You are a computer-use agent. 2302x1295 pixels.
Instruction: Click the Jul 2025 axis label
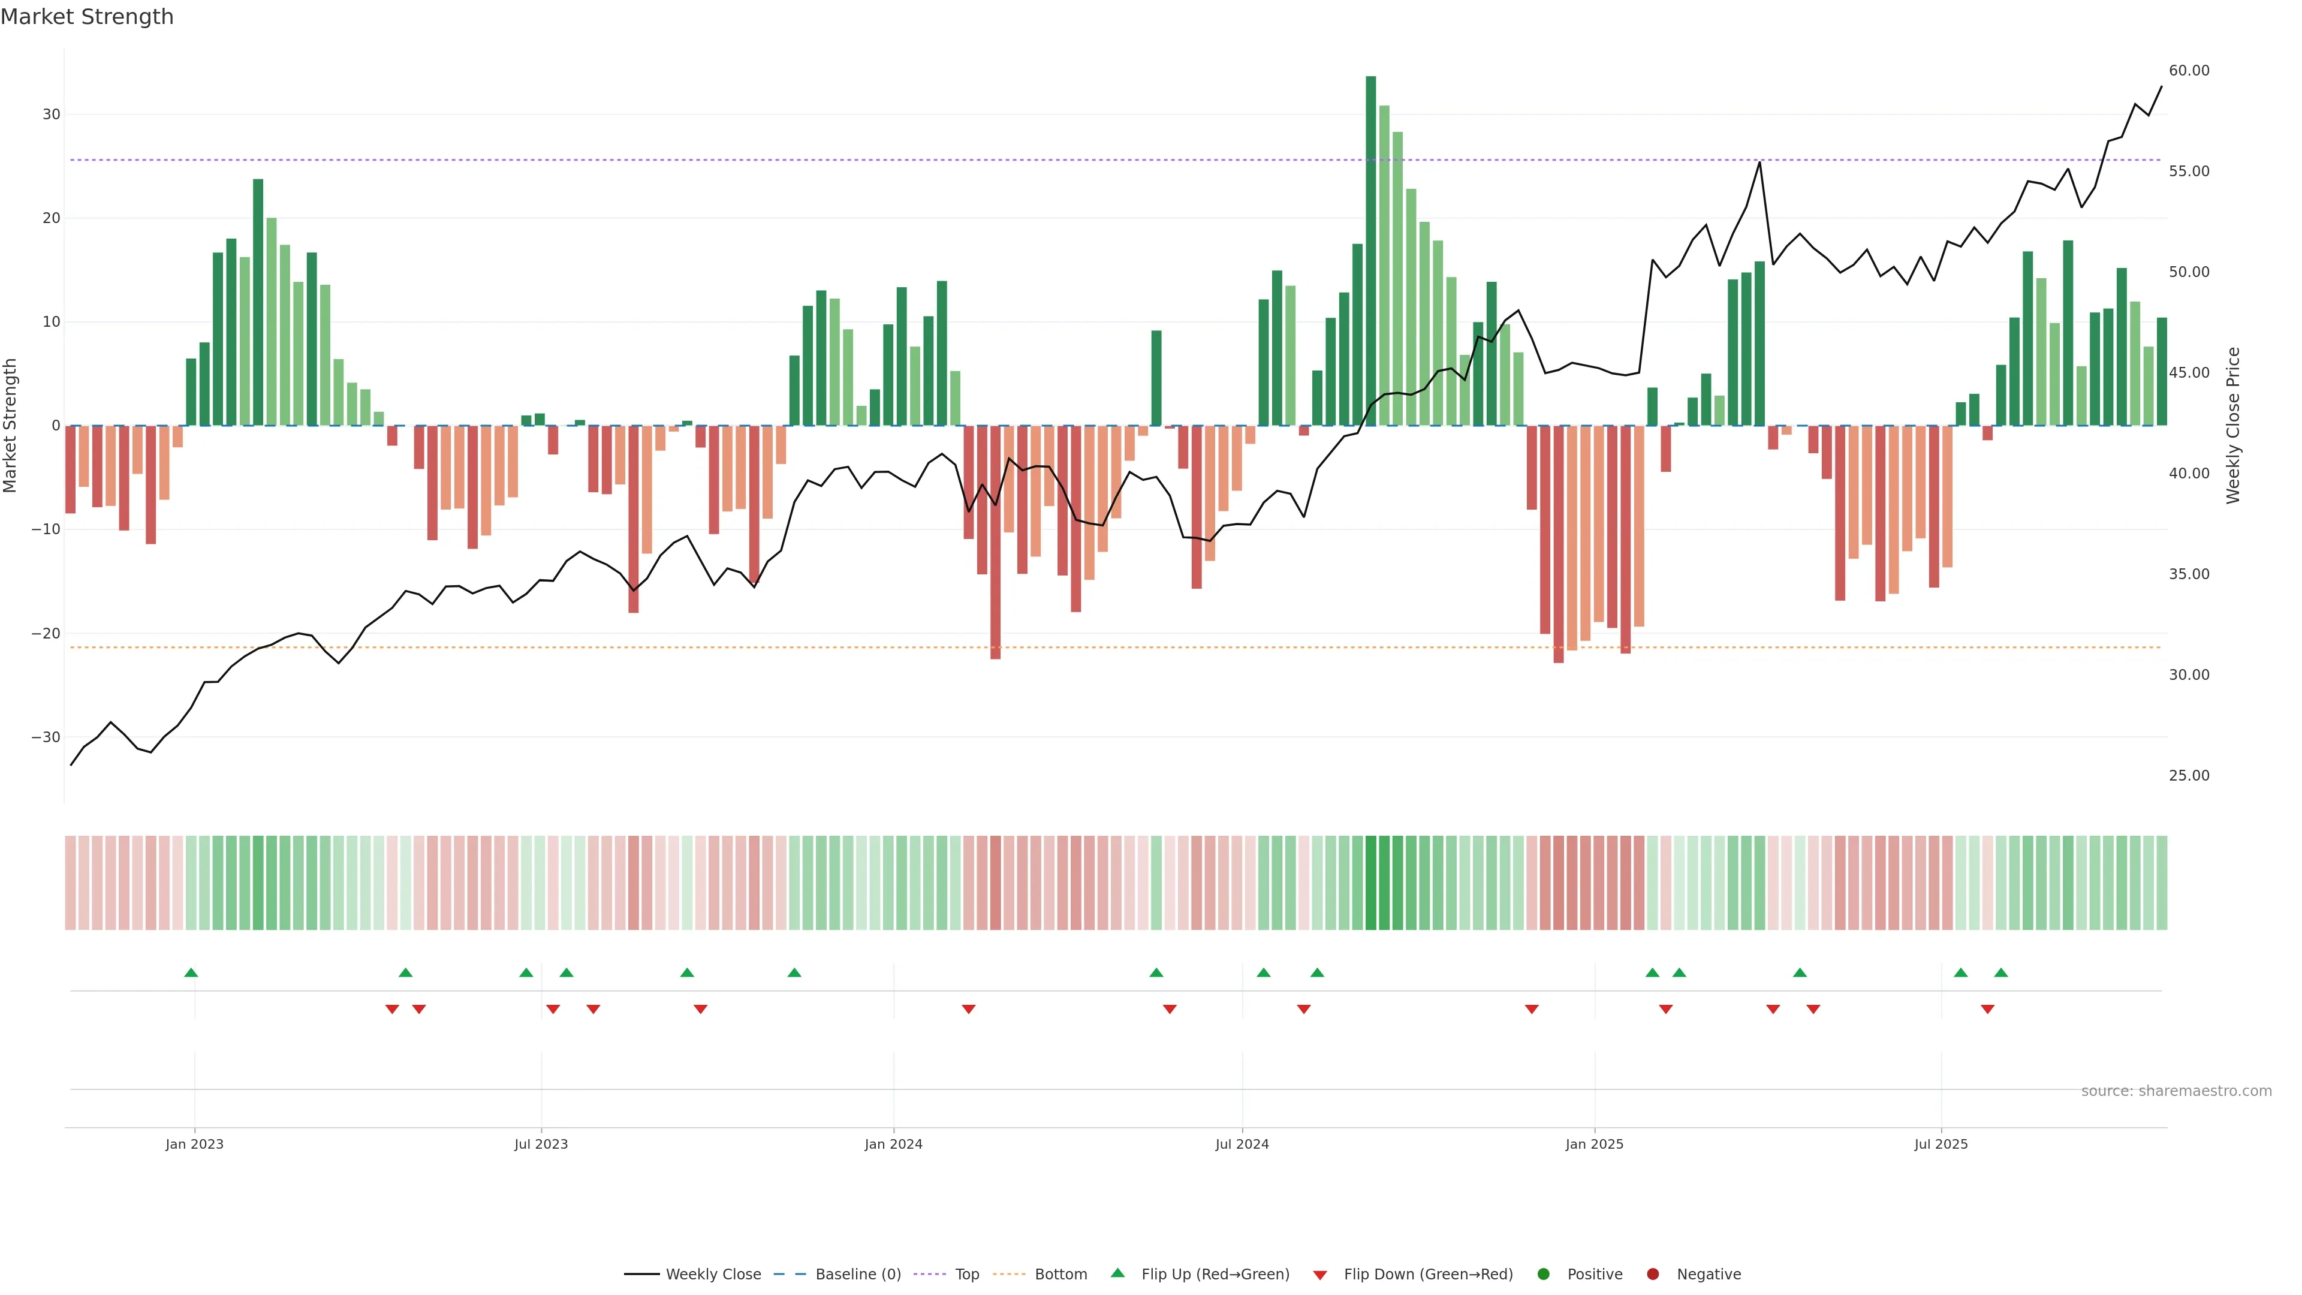coord(1940,1144)
